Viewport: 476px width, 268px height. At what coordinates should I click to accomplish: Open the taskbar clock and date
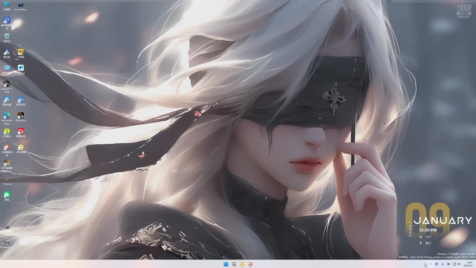click(470, 264)
